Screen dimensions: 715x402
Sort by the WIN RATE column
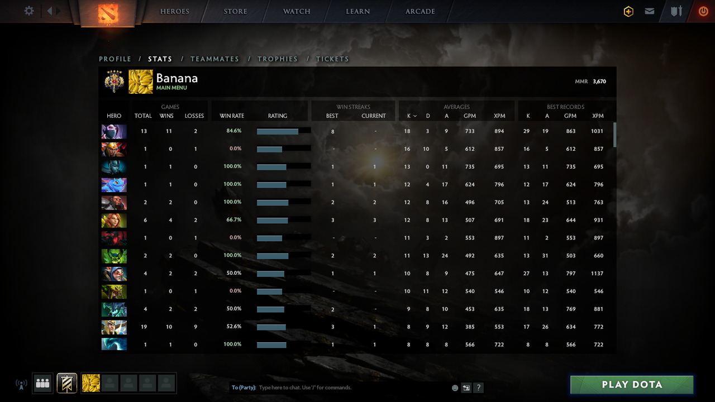tap(232, 116)
